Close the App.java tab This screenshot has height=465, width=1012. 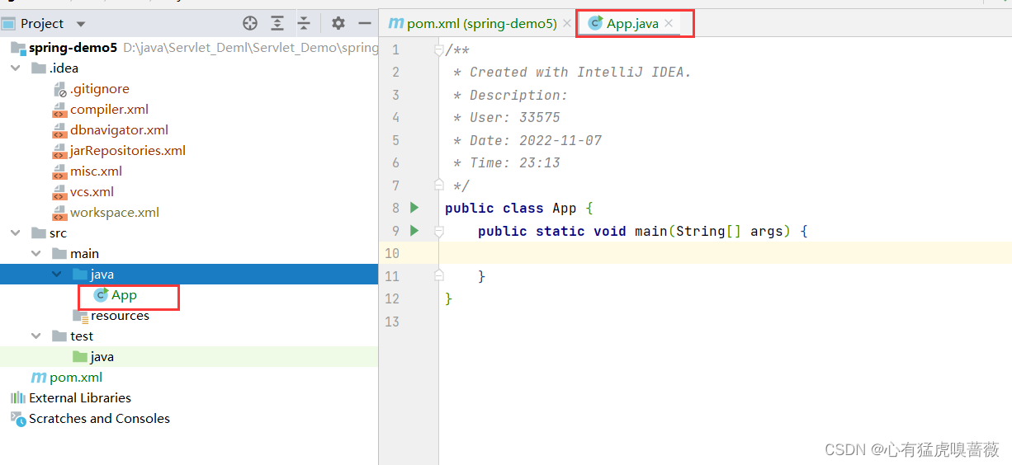coord(669,24)
